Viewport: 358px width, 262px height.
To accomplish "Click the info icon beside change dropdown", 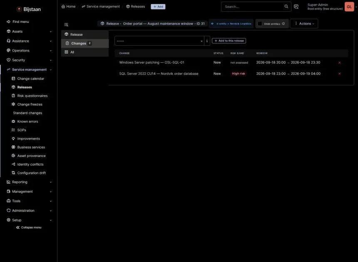I will pyautogui.click(x=207, y=41).
